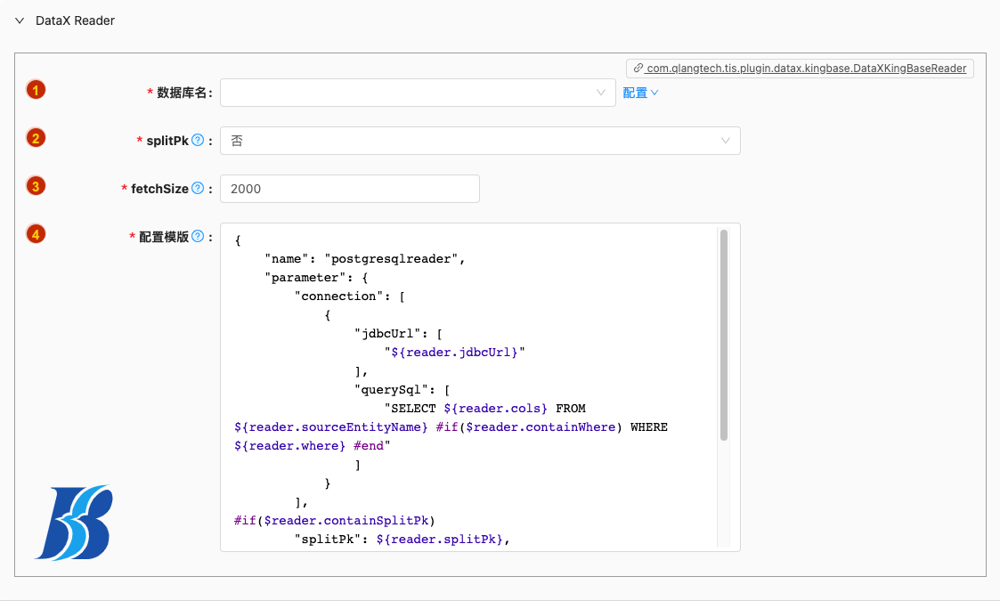Expand the 配置 menu next to 数据库名
Screen dimensions: 1000x601
[640, 93]
